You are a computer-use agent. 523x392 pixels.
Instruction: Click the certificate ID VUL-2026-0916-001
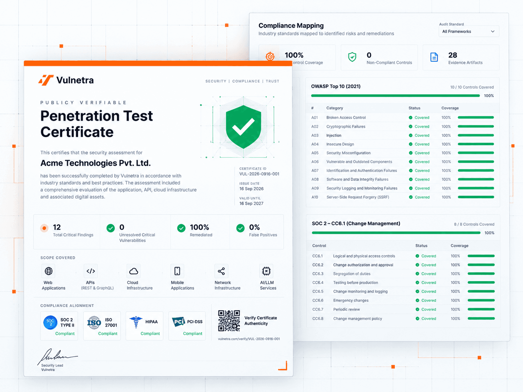tap(259, 174)
